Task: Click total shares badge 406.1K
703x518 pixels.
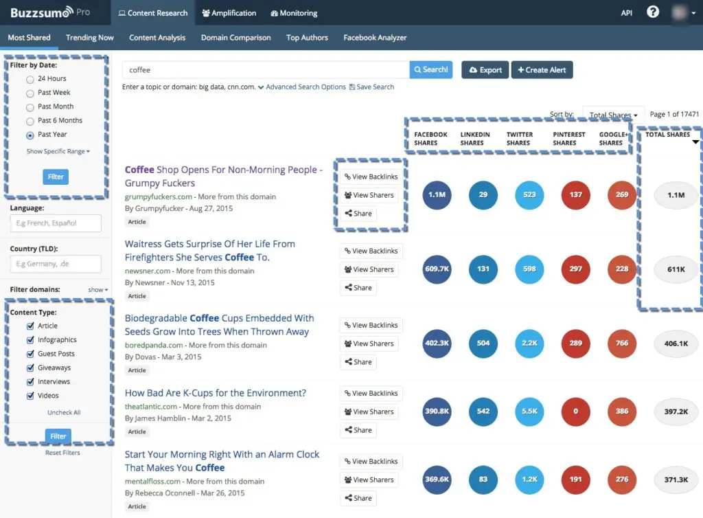Action: (676, 344)
